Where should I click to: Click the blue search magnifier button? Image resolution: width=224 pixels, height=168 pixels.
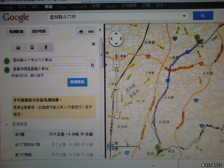[203, 15]
